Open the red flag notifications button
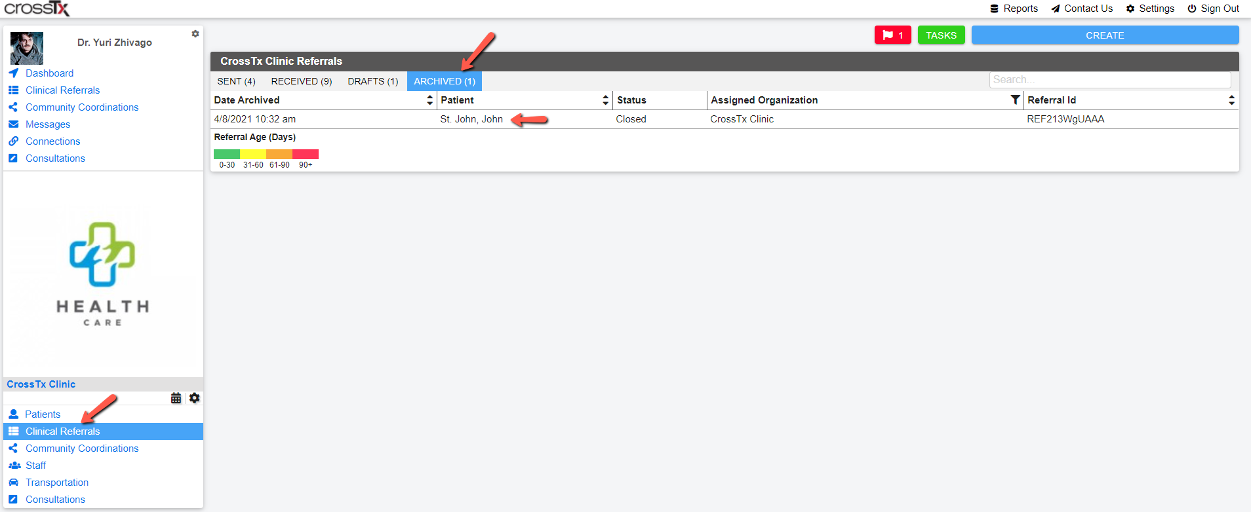 click(892, 35)
